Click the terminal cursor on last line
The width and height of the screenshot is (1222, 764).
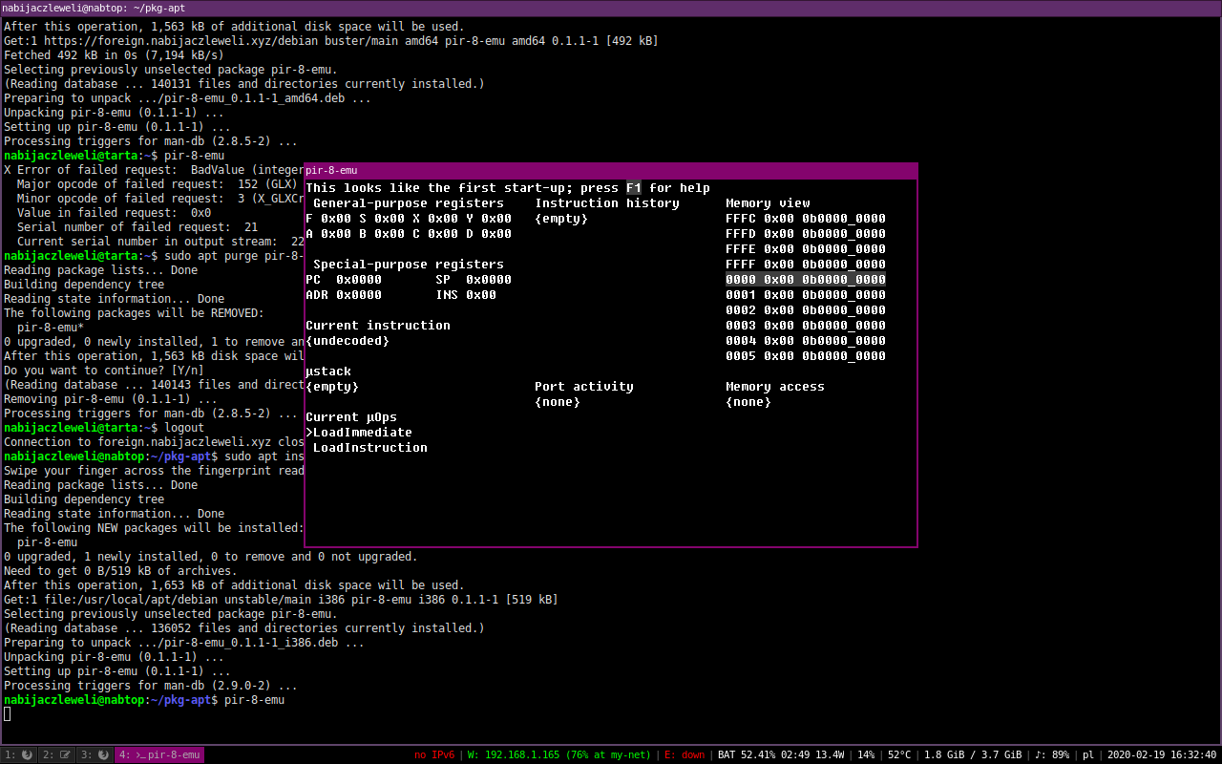pyautogui.click(x=8, y=714)
